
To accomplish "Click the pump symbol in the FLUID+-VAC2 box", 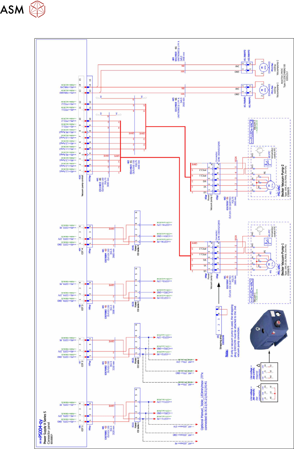I will tap(260, 151).
